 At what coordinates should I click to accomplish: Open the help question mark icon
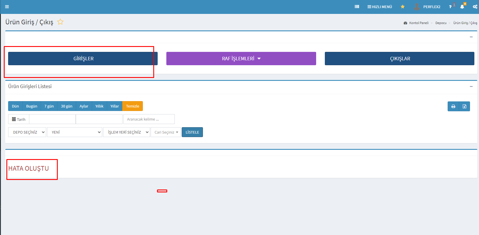pos(450,7)
